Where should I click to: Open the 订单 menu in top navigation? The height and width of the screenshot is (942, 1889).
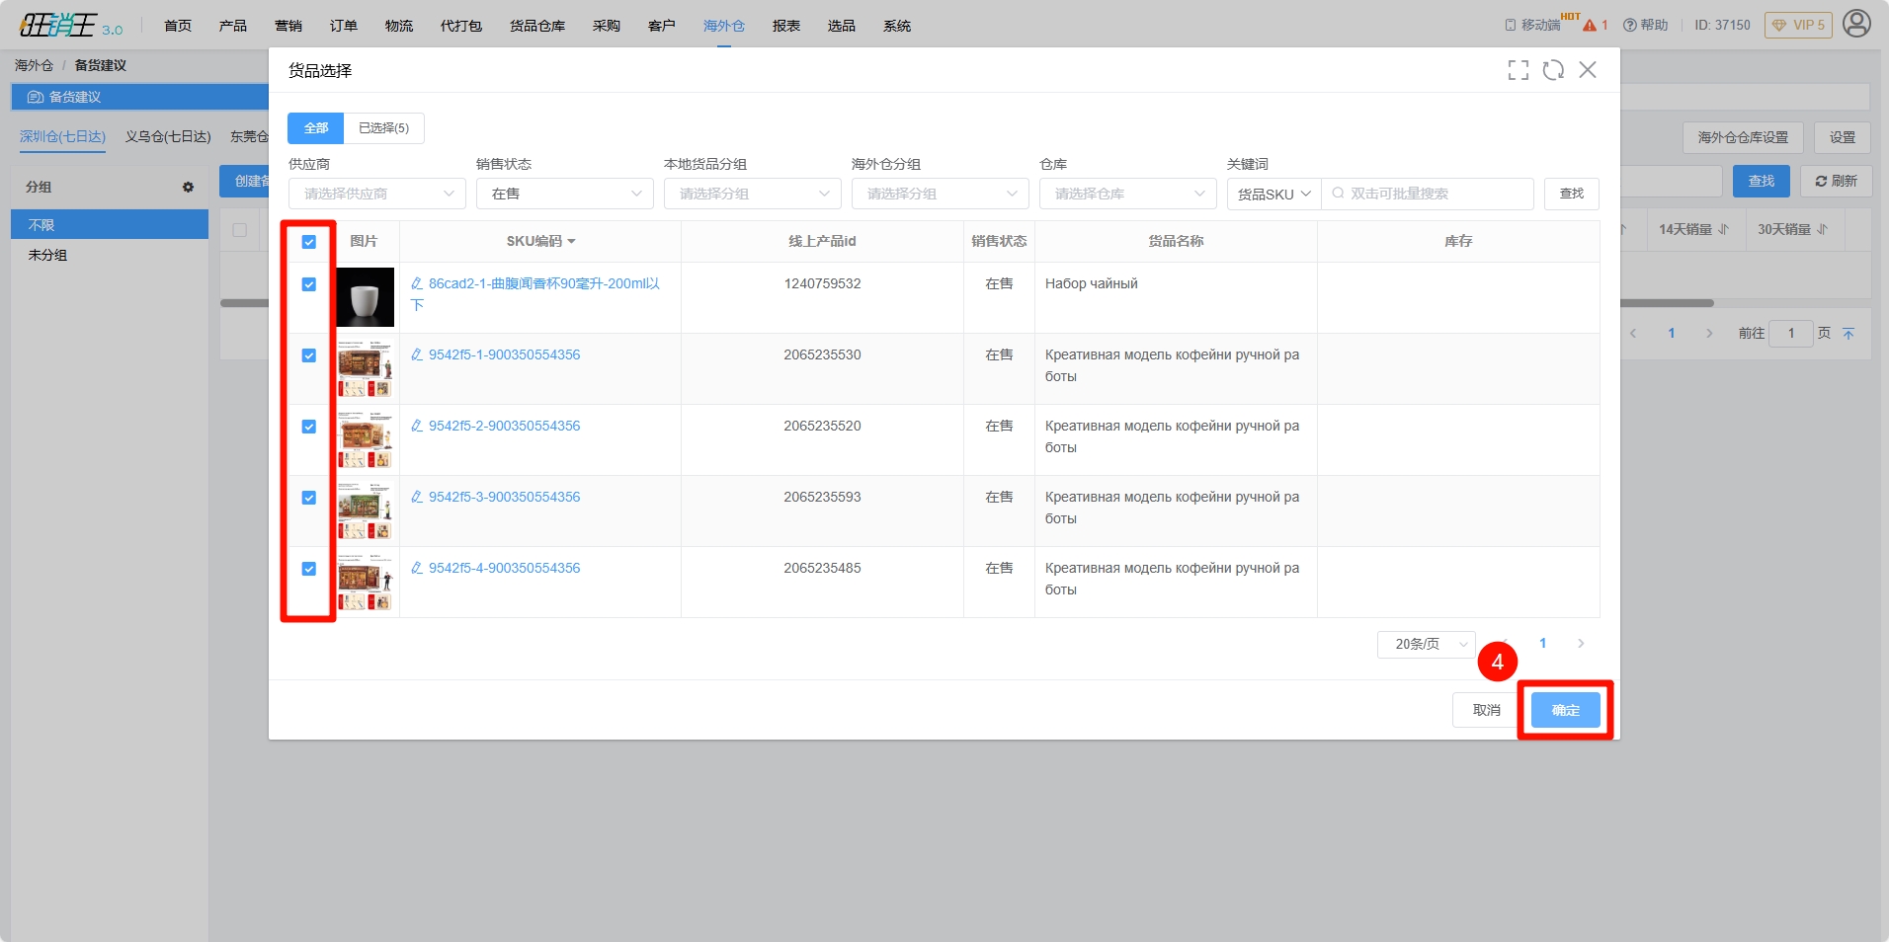pos(343,26)
